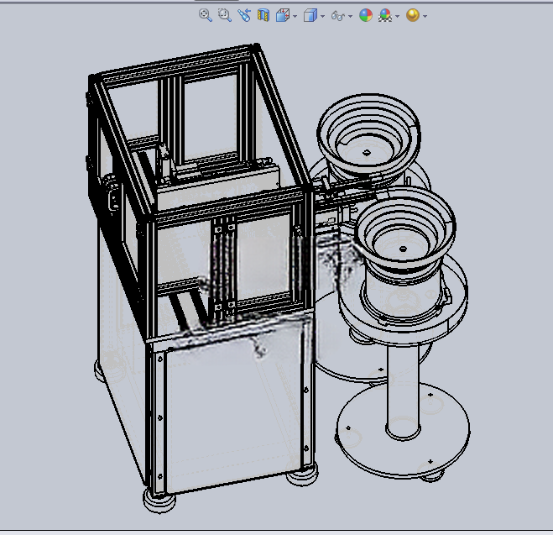The height and width of the screenshot is (535, 553).
Task: Select the Zoom to Area tool
Action: click(x=225, y=15)
